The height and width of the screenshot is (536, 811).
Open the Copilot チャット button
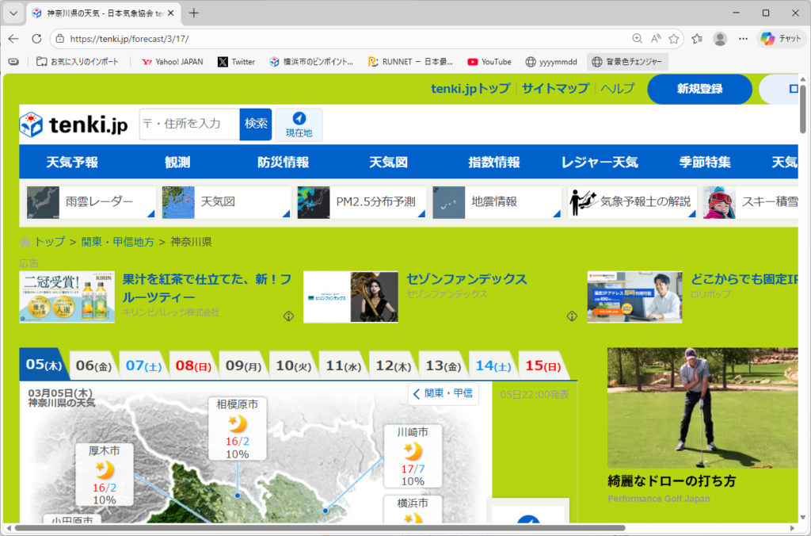pyautogui.click(x=781, y=38)
